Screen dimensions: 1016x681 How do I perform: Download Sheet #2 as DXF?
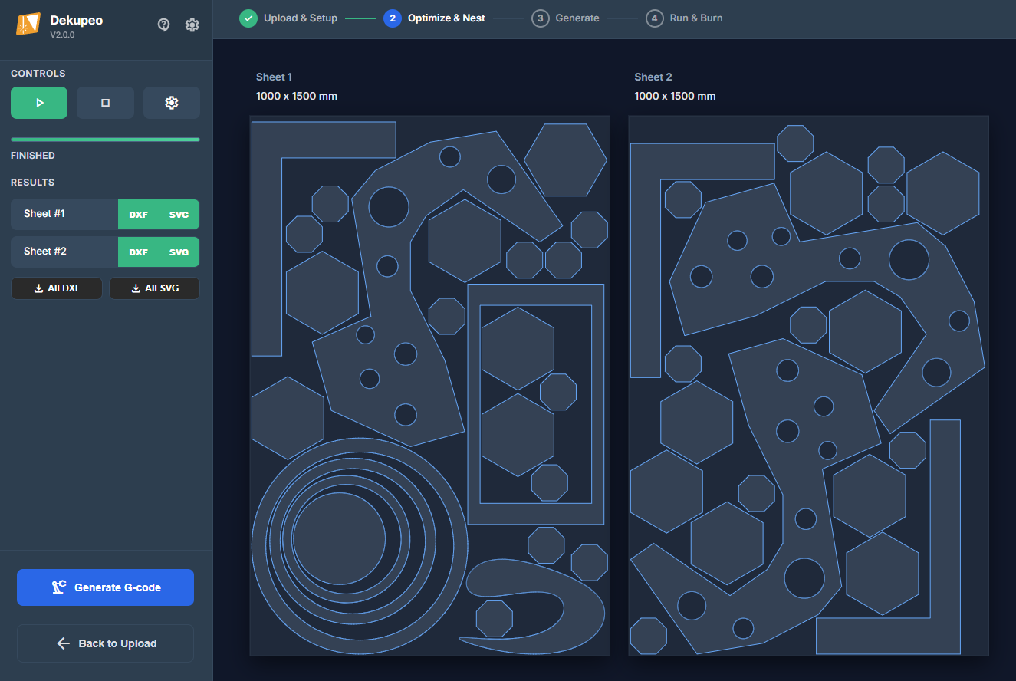point(138,252)
